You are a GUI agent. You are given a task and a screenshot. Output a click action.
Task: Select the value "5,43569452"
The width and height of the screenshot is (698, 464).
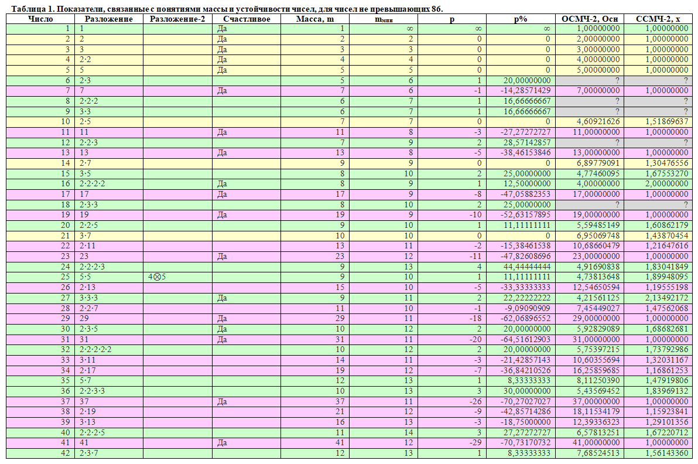coord(598,391)
